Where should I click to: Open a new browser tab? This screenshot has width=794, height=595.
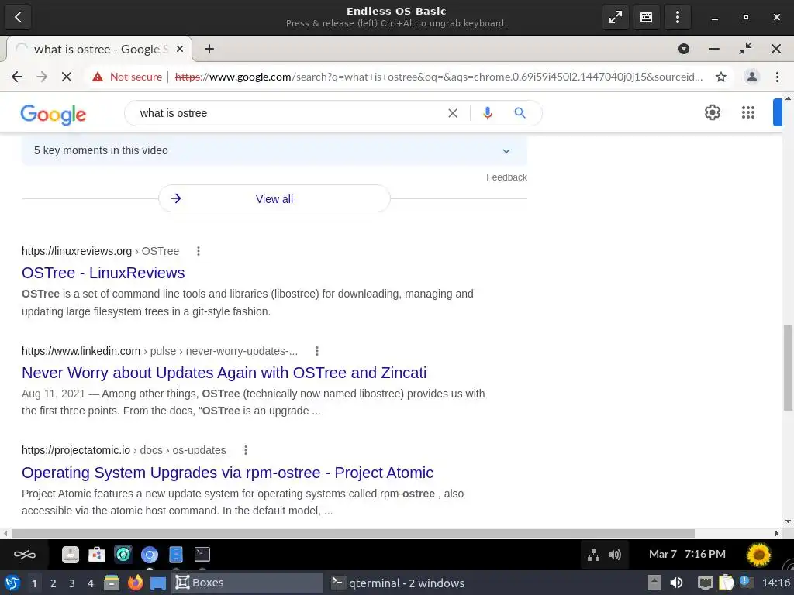[209, 49]
